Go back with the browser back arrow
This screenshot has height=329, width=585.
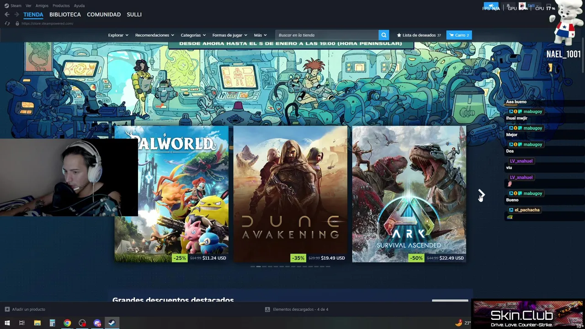click(7, 15)
